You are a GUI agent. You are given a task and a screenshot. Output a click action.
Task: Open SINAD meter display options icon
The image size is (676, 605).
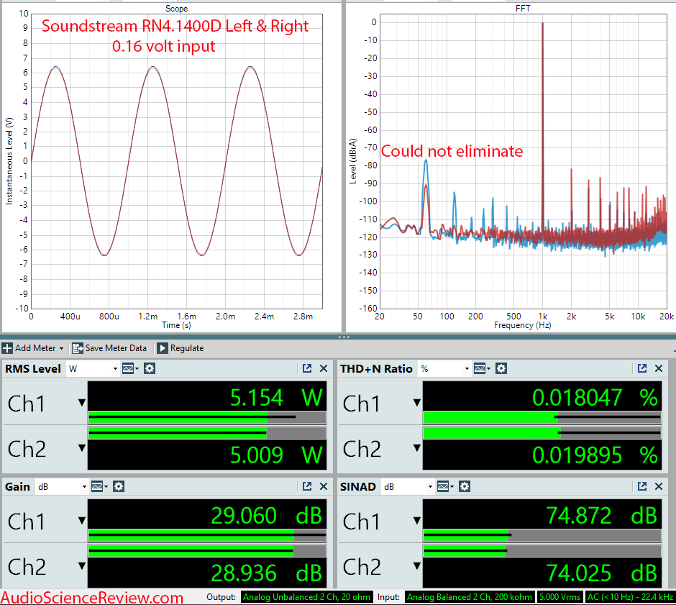445,486
